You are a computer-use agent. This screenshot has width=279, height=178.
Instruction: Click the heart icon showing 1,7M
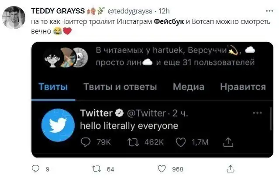181,141
